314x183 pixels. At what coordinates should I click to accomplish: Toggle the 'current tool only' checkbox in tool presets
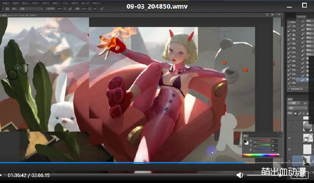(x=289, y=88)
